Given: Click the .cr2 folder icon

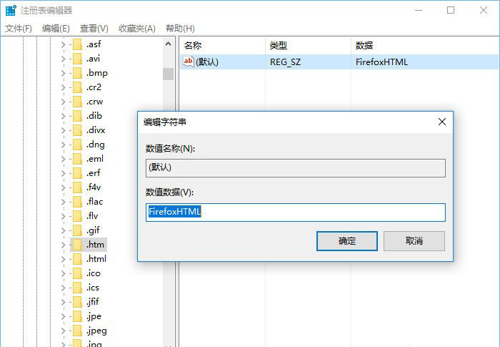Looking at the screenshot, I should [77, 87].
